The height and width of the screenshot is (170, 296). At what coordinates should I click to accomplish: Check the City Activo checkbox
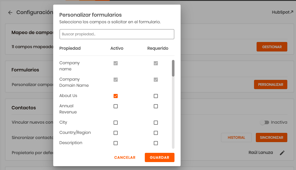tap(116, 123)
